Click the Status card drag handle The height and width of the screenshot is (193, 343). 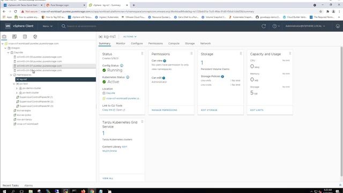click(x=142, y=54)
